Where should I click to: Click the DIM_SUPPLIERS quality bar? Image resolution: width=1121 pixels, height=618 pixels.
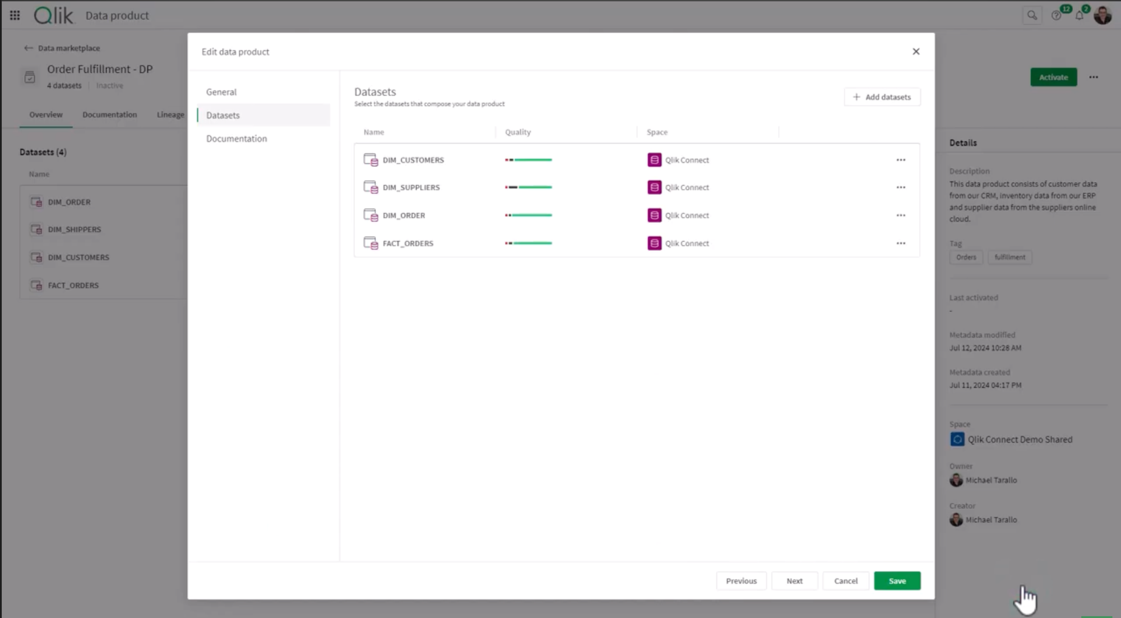coord(528,188)
